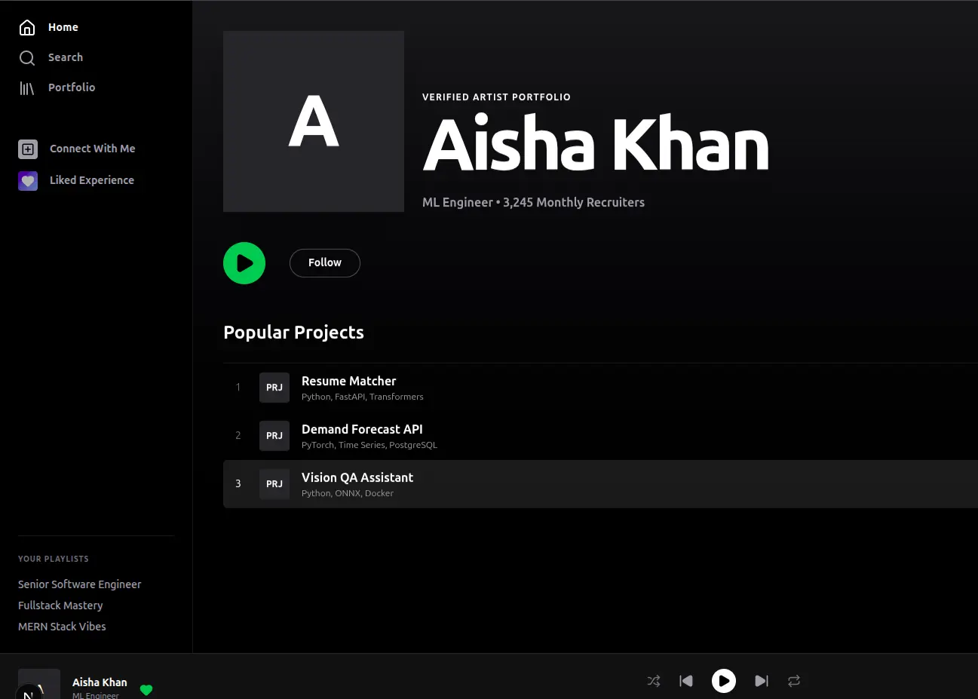Click the Liked Experience heart icon
Viewport: 978px width, 699px height.
(x=28, y=181)
